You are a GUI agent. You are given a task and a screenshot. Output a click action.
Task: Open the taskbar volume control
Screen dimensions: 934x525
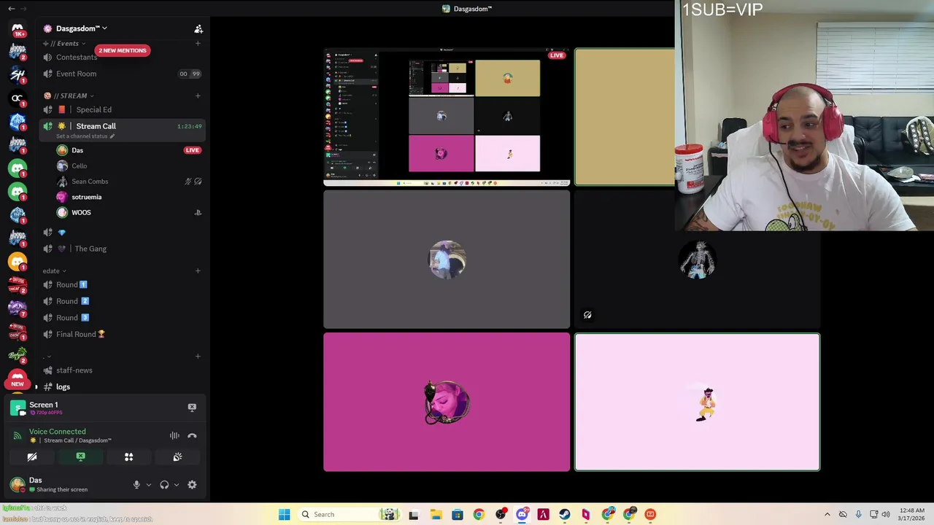click(x=886, y=514)
